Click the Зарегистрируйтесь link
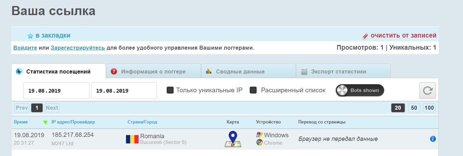The image size is (463, 156). 78,48
